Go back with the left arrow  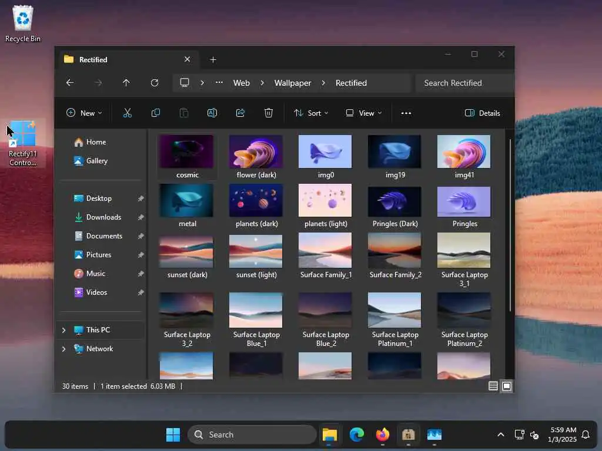click(x=70, y=83)
